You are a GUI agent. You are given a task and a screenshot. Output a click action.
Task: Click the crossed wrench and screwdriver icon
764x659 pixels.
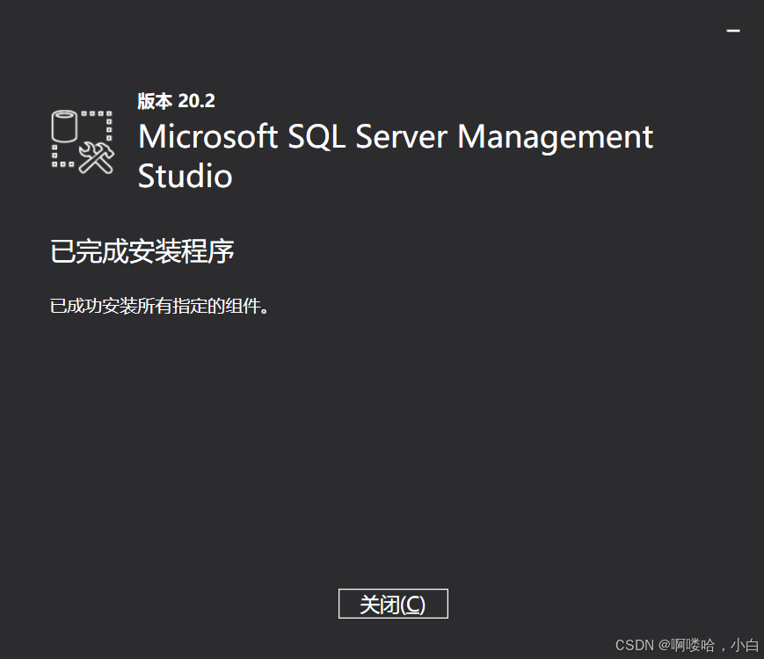pos(98,160)
